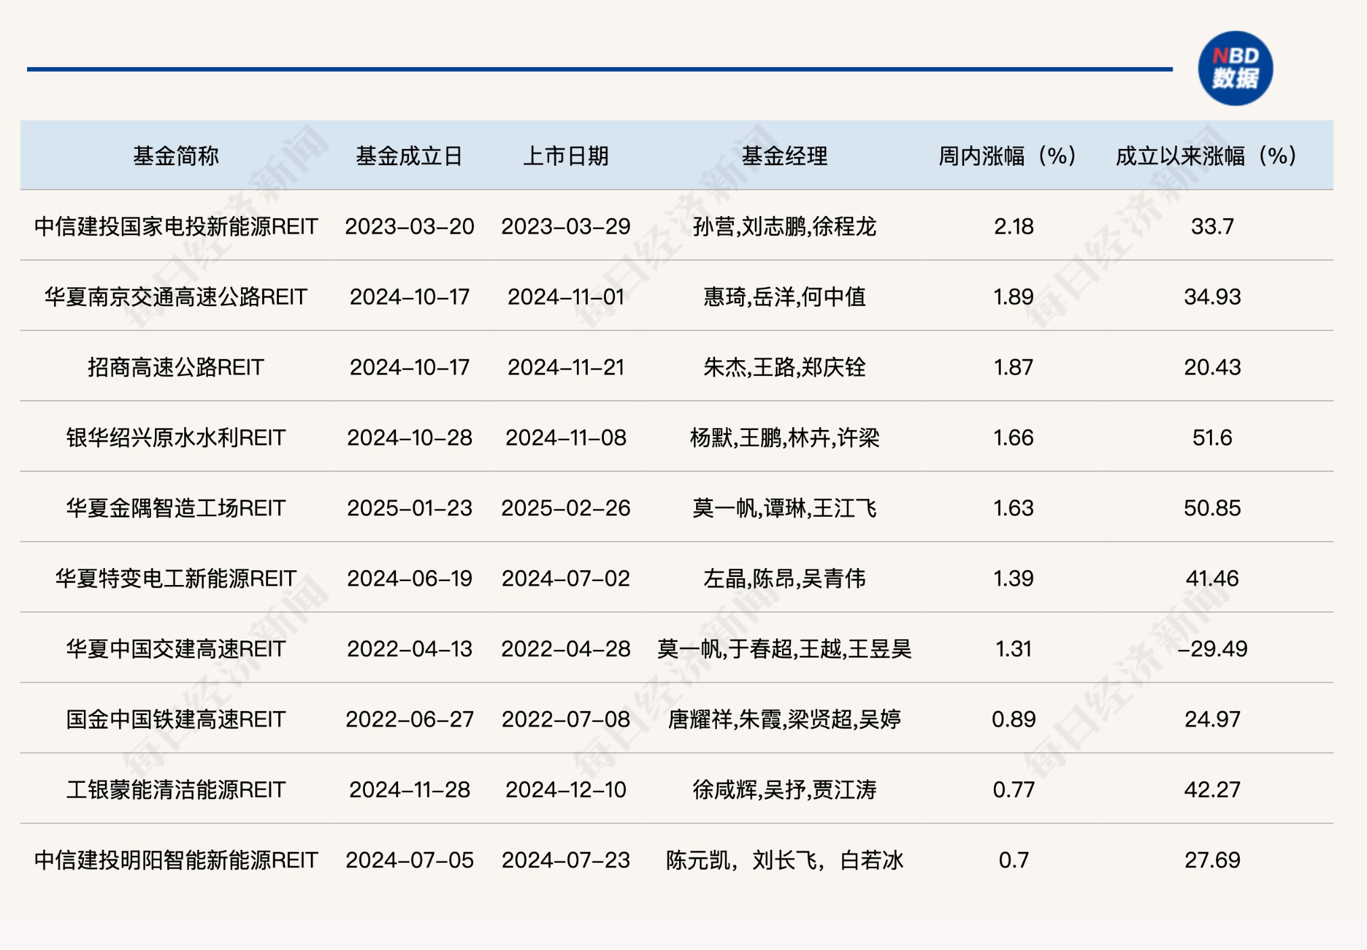
Task: Select establishment date 2022-04-13
Action: [x=410, y=649]
